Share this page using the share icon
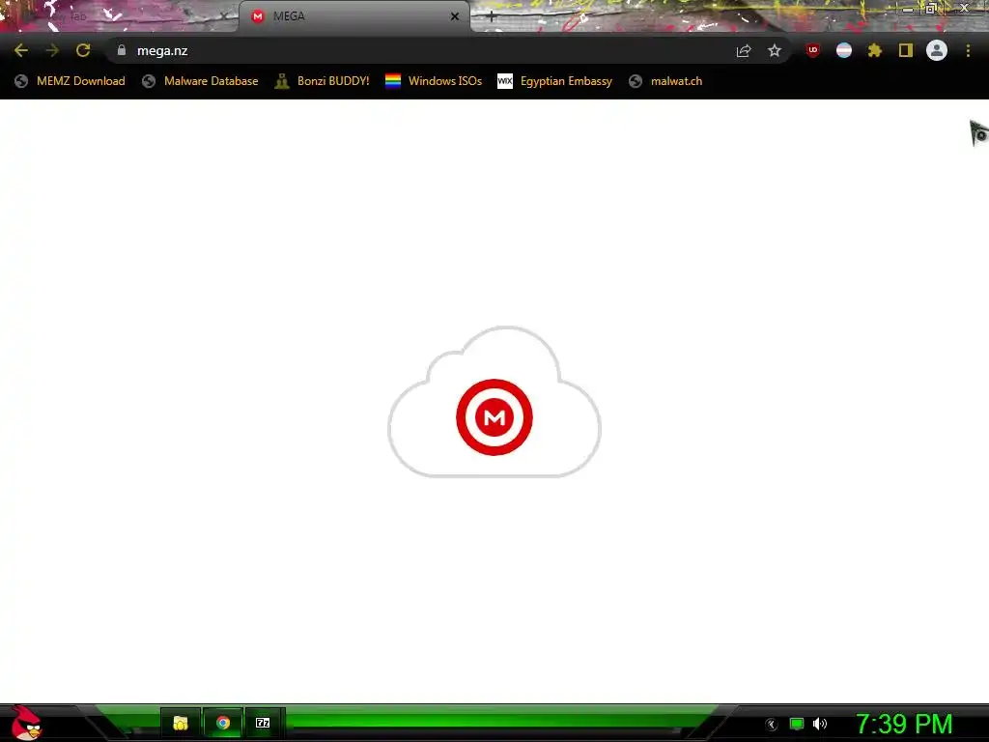 pos(744,51)
